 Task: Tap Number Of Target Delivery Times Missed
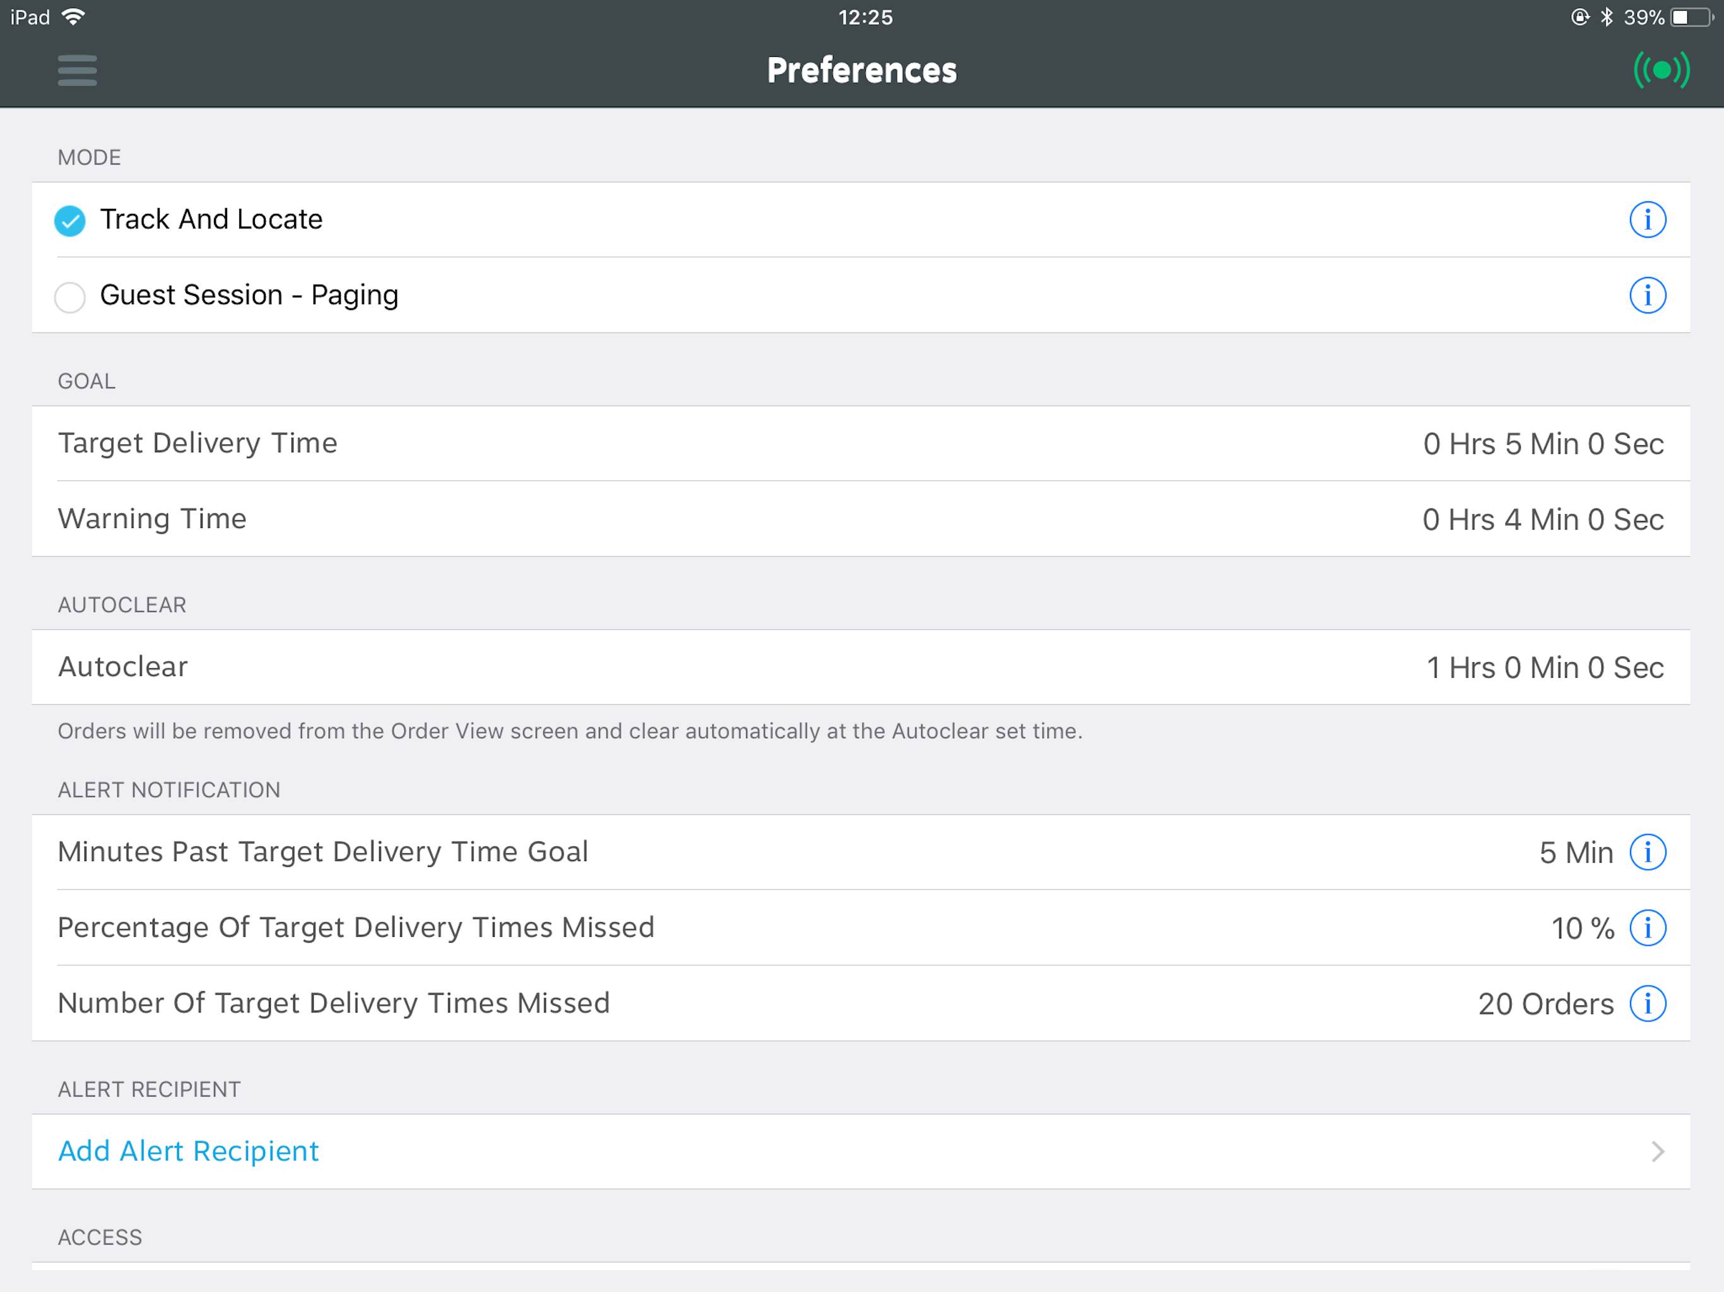coord(334,1003)
